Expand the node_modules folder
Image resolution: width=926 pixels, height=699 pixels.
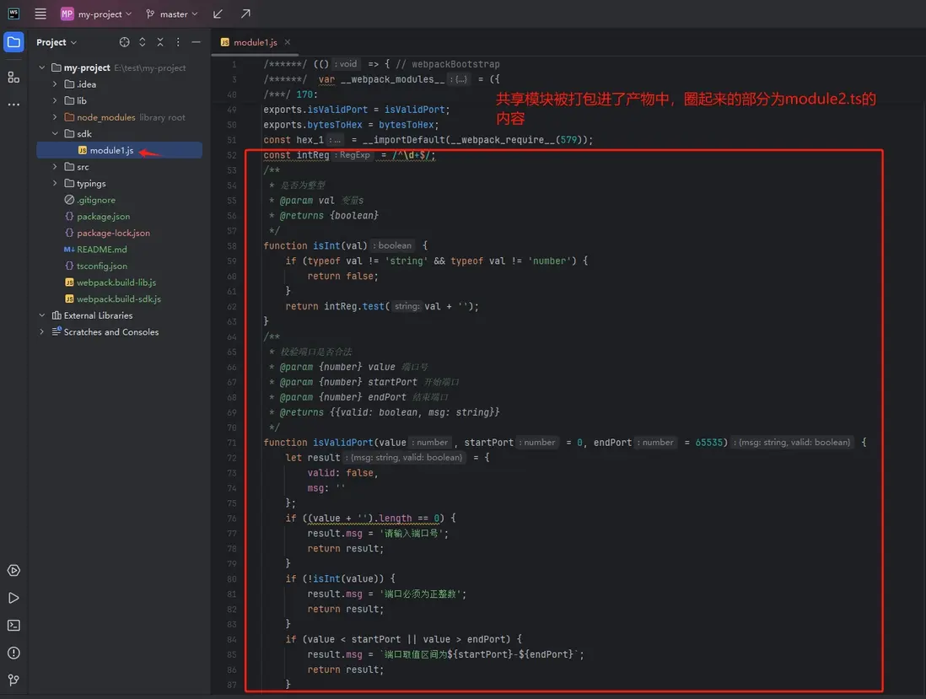tap(55, 117)
